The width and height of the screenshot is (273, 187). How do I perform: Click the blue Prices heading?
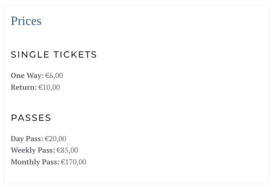pos(26,21)
